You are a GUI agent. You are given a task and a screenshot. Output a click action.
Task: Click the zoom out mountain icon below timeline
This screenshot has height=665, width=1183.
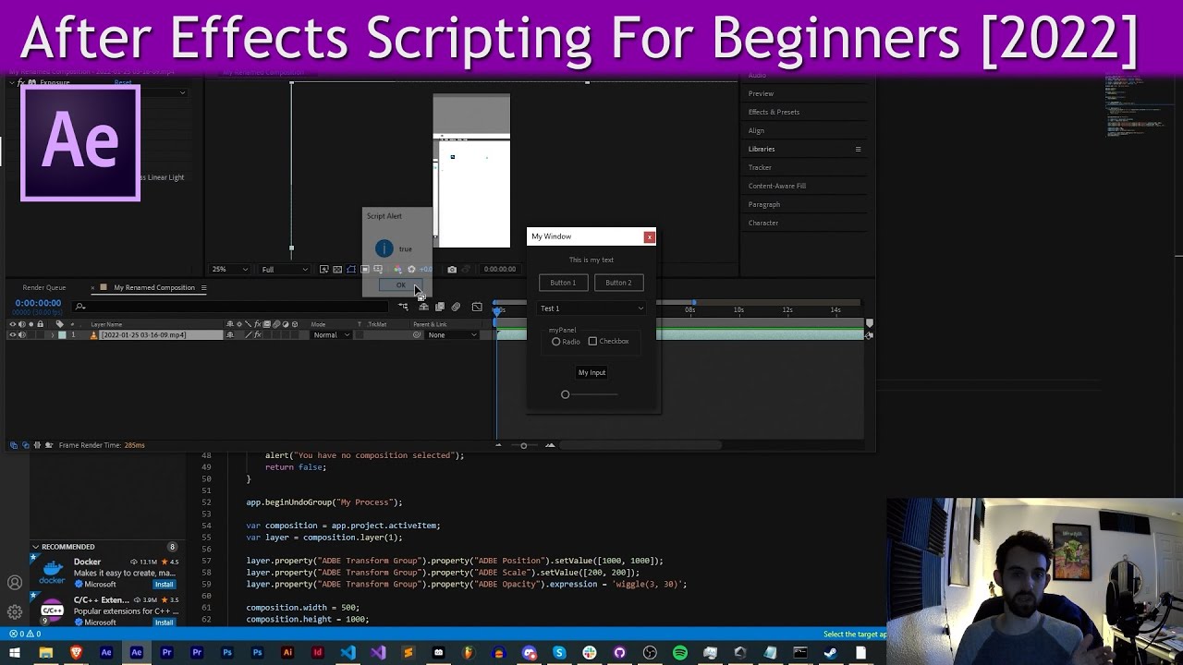pyautogui.click(x=498, y=445)
